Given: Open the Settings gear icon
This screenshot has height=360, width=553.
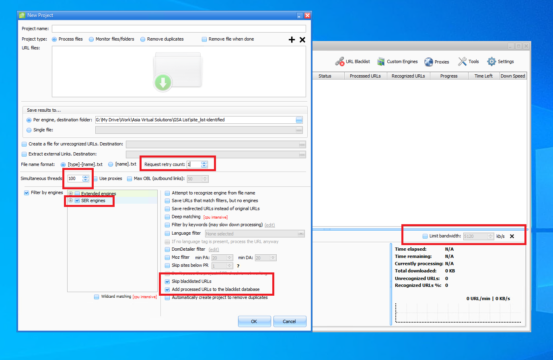Looking at the screenshot, I should point(491,61).
